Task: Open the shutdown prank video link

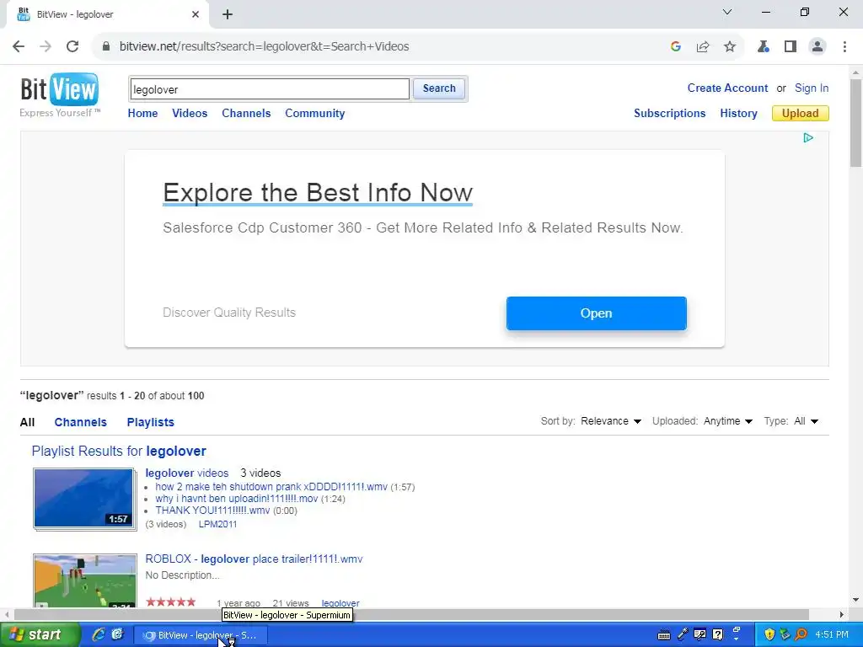Action: [271, 487]
